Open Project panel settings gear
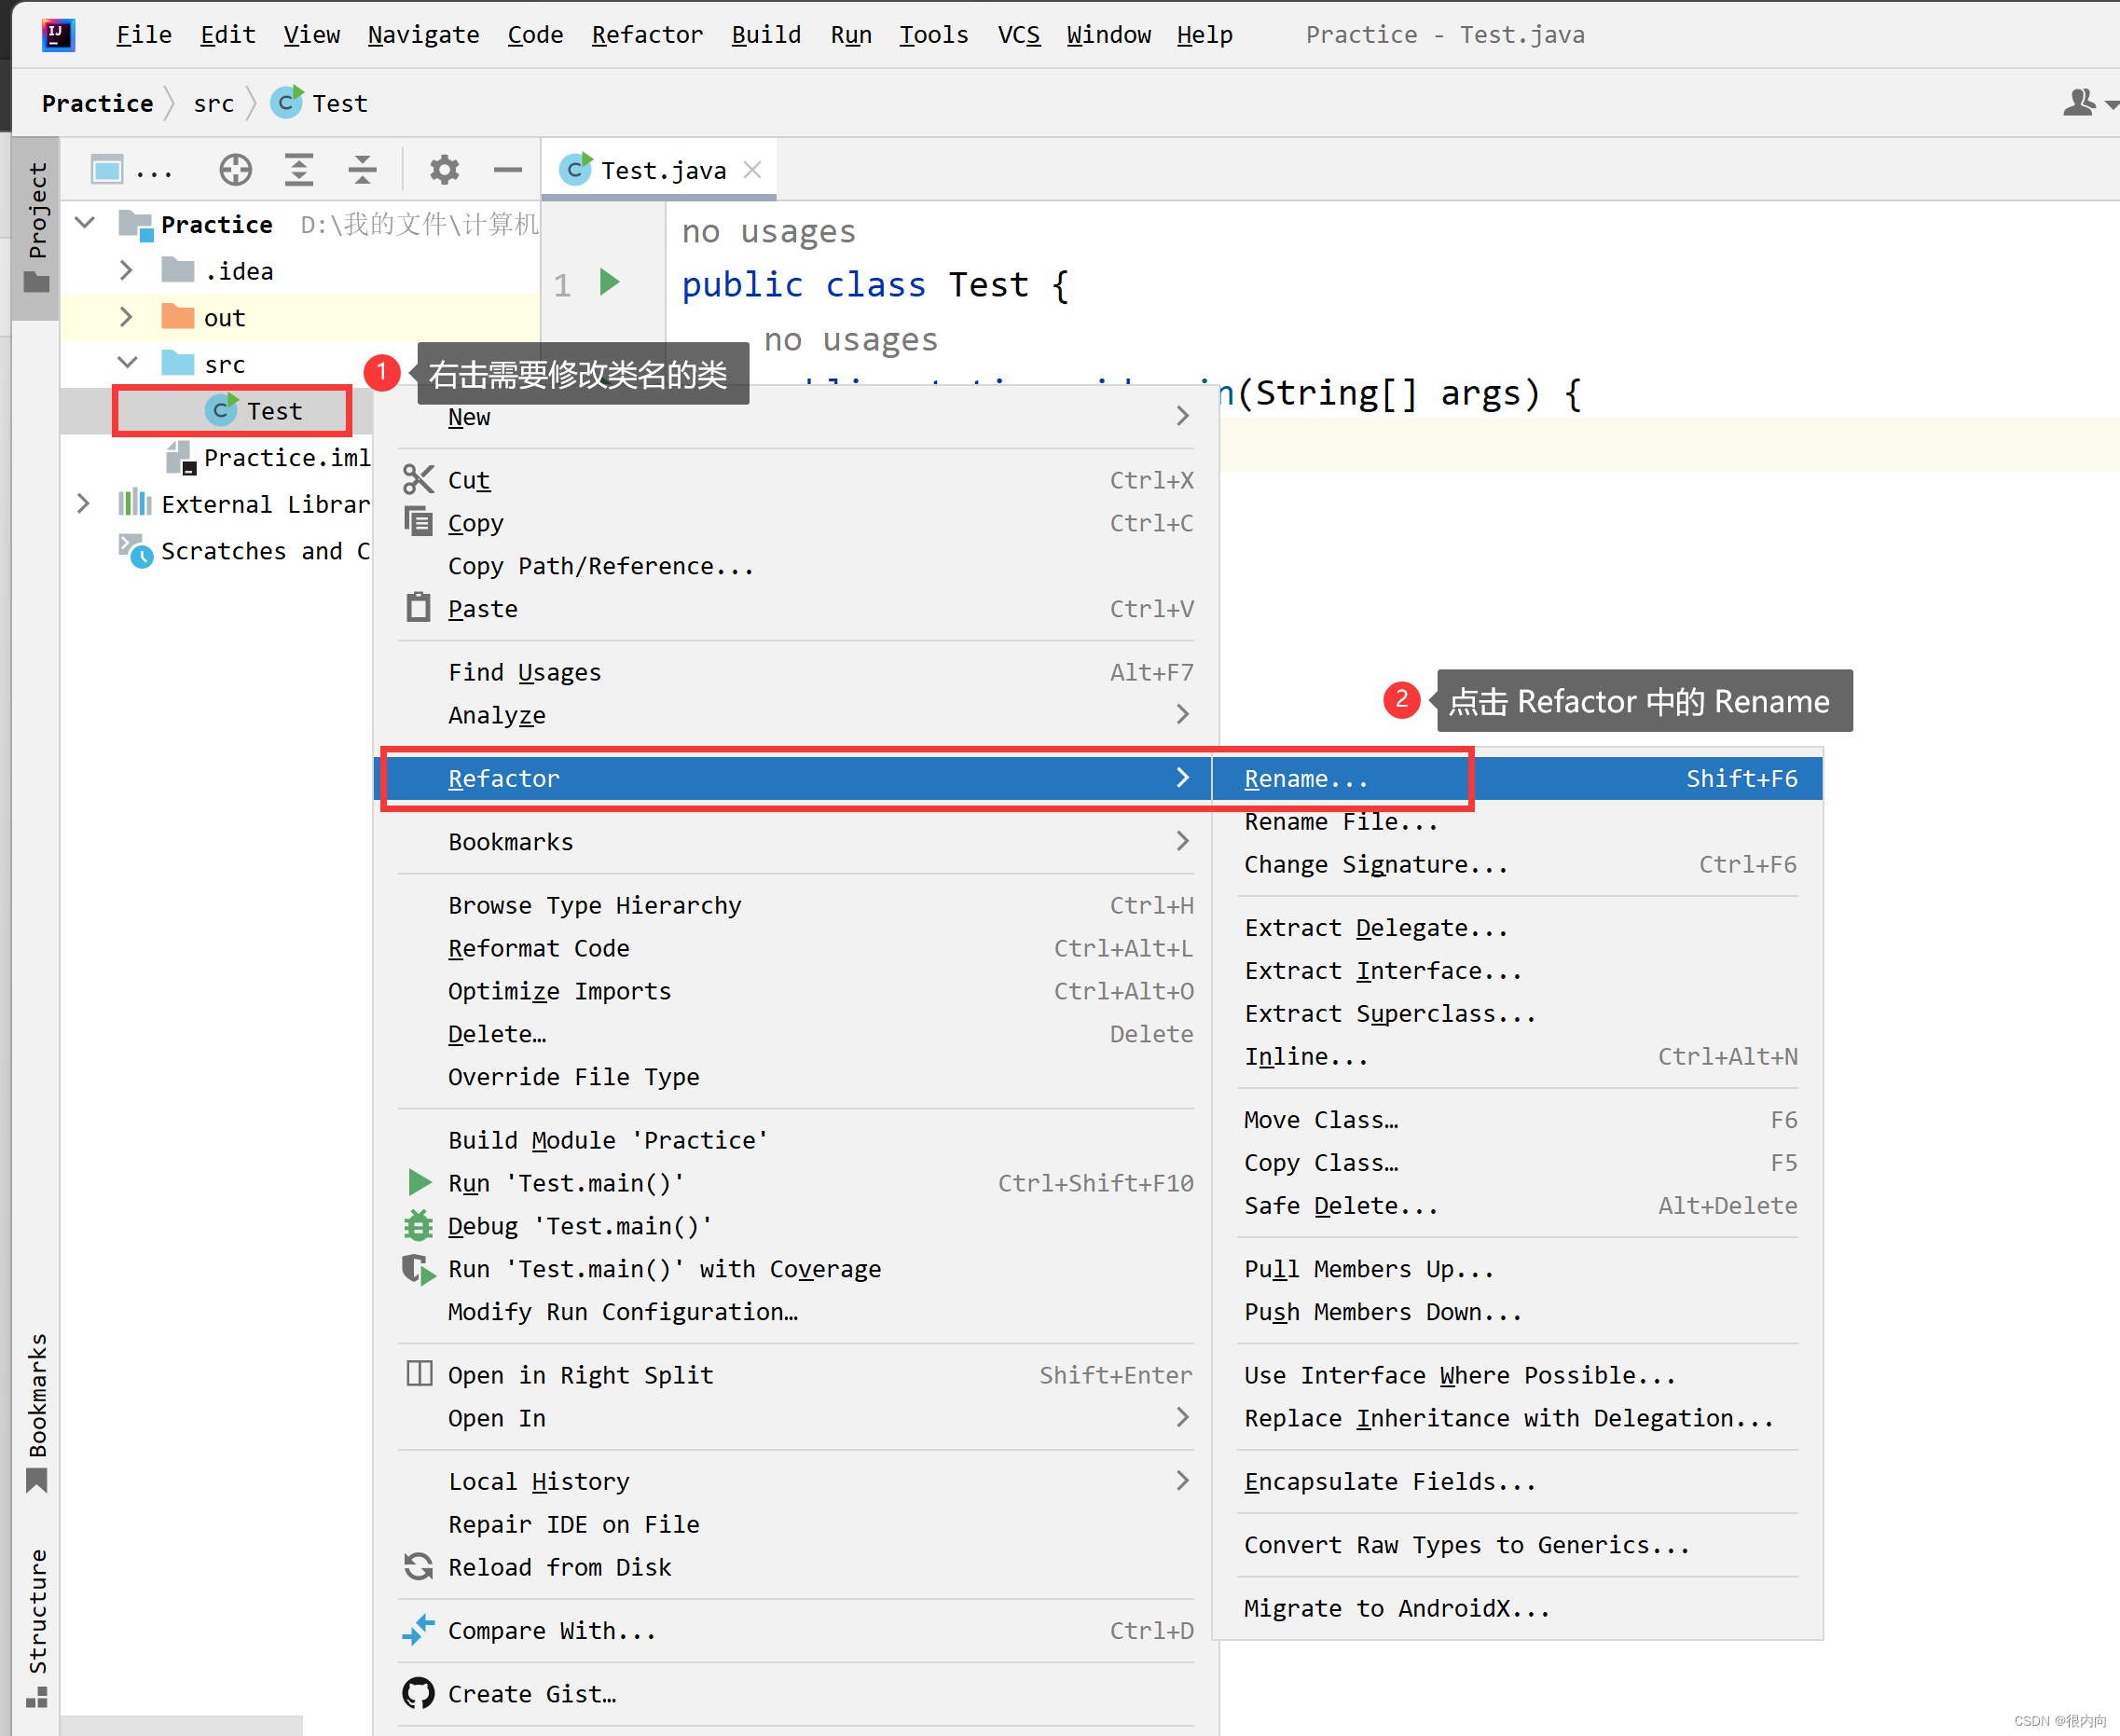Screen dimensions: 2120x1736 [444, 170]
